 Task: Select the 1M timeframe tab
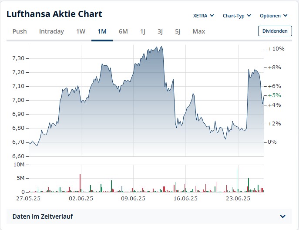(x=102, y=31)
